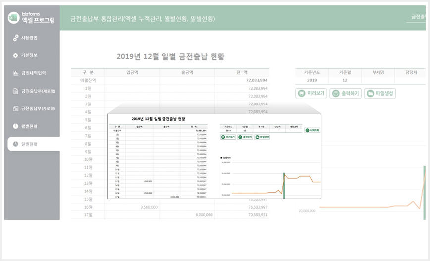Click the 17일 row label

88,215
